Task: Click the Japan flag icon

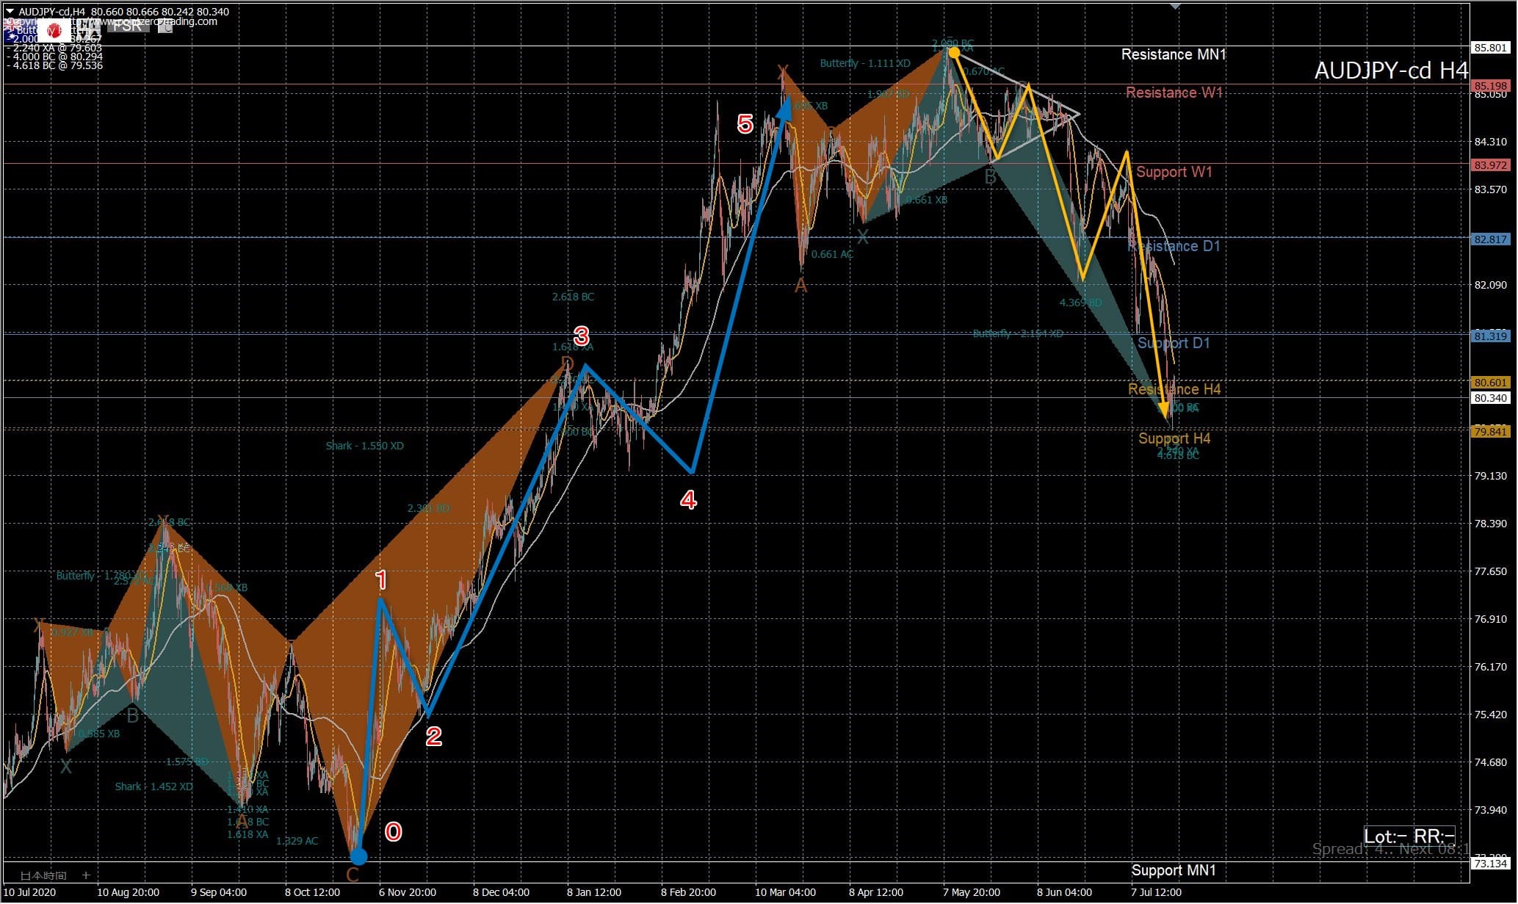Action: click(54, 31)
